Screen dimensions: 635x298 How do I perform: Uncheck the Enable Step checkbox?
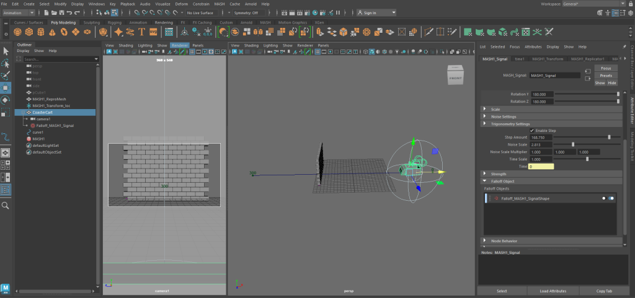pyautogui.click(x=532, y=130)
